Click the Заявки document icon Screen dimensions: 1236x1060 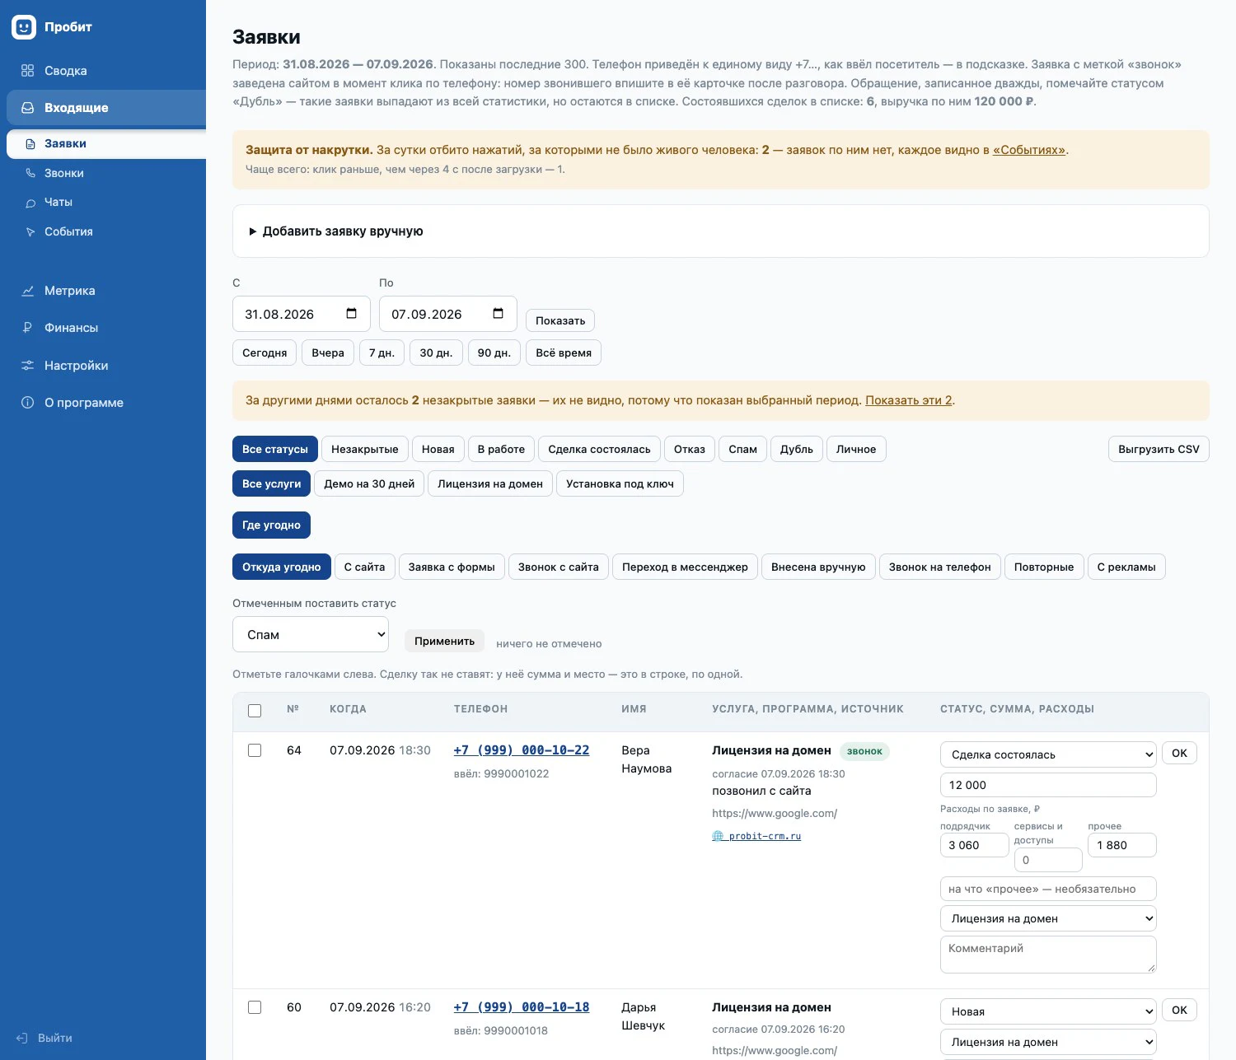(x=30, y=144)
